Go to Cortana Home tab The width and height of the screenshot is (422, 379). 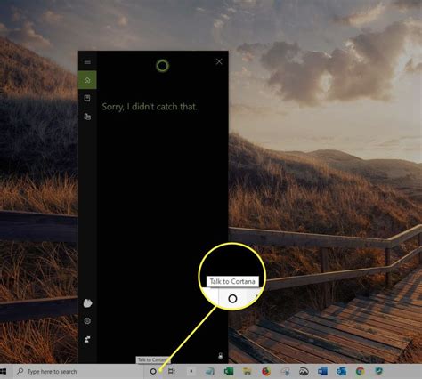[87, 80]
